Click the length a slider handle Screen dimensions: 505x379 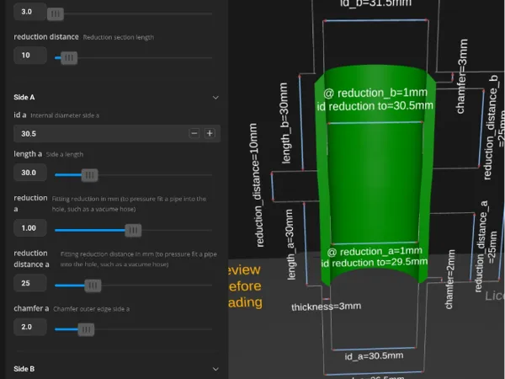(89, 175)
